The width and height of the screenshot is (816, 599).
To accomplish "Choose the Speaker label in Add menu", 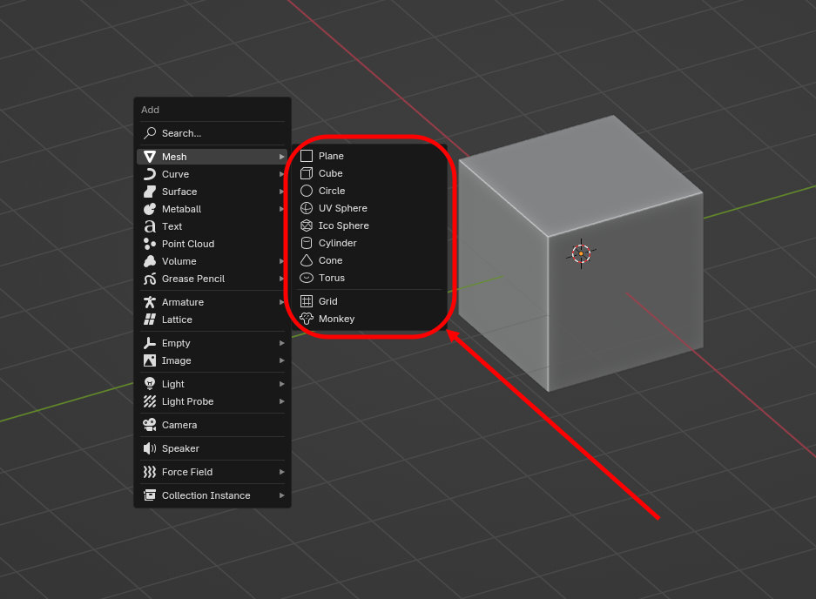I will [180, 448].
